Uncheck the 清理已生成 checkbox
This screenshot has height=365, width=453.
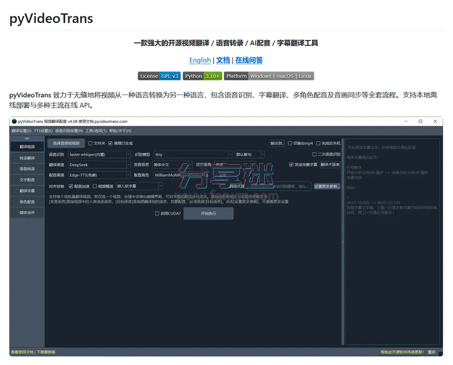coord(110,143)
